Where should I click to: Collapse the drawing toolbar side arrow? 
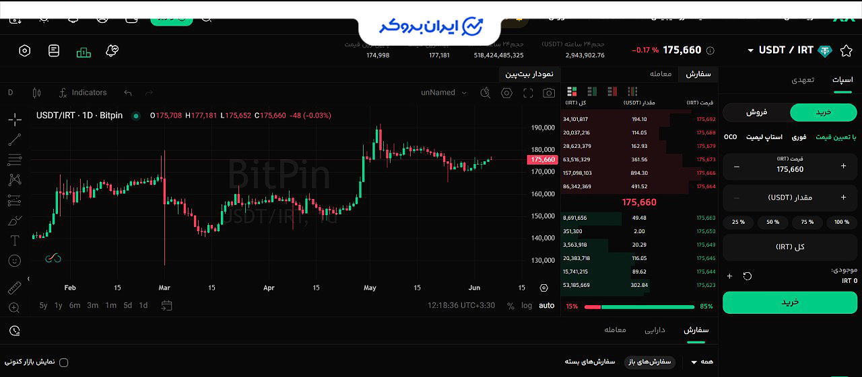point(28,279)
